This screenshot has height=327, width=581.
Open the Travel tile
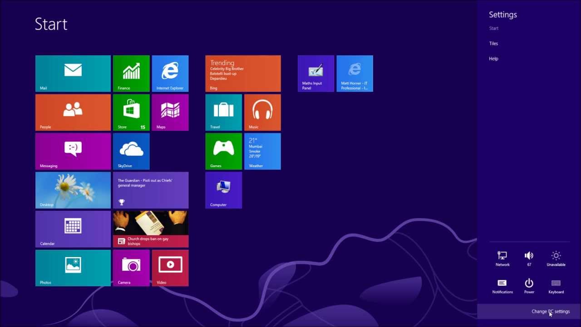tap(223, 113)
